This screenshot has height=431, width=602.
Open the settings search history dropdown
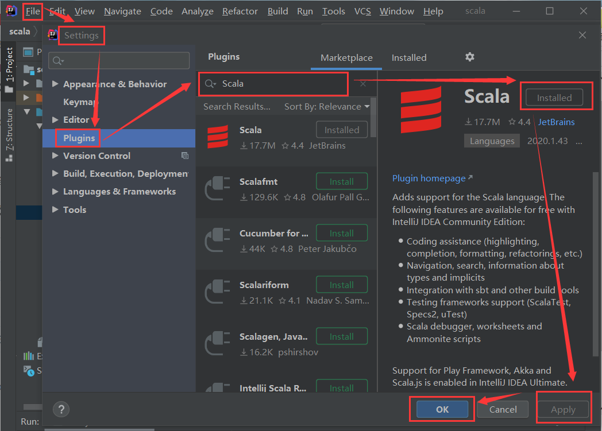tap(59, 61)
